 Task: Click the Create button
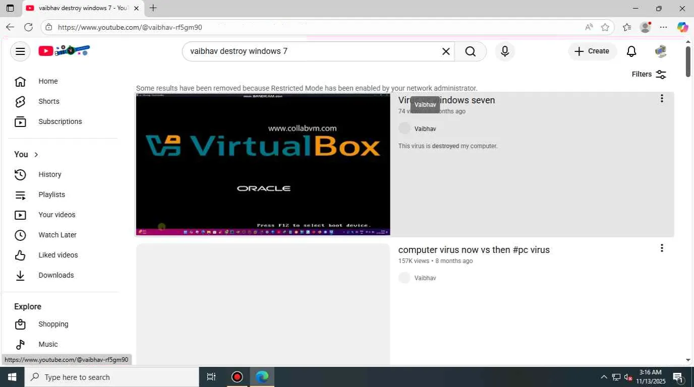(592, 51)
